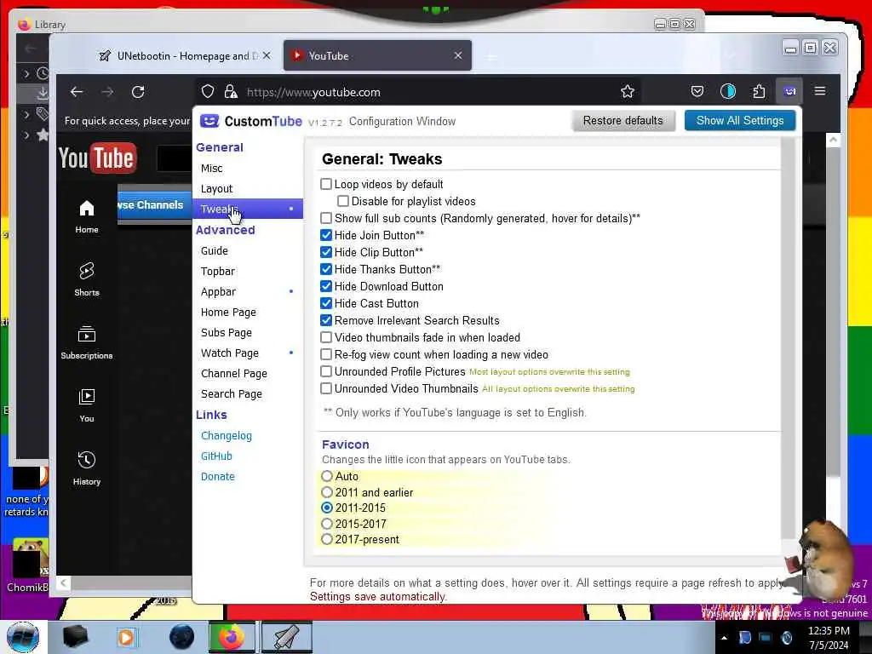
Task: Uncheck Remove Irrelevant Search Results
Action: click(x=326, y=320)
